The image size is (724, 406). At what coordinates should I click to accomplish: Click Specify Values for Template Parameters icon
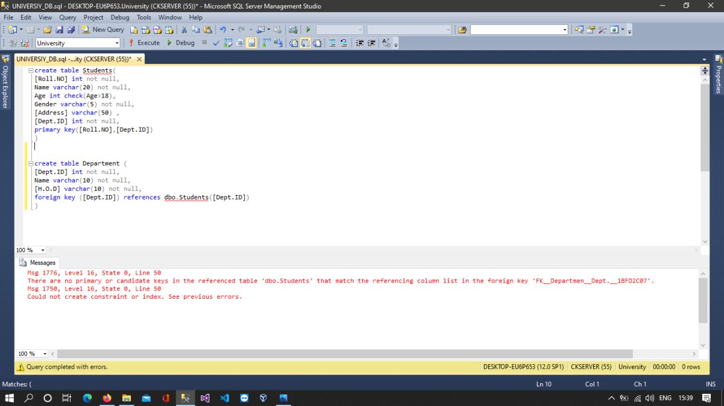(x=386, y=43)
